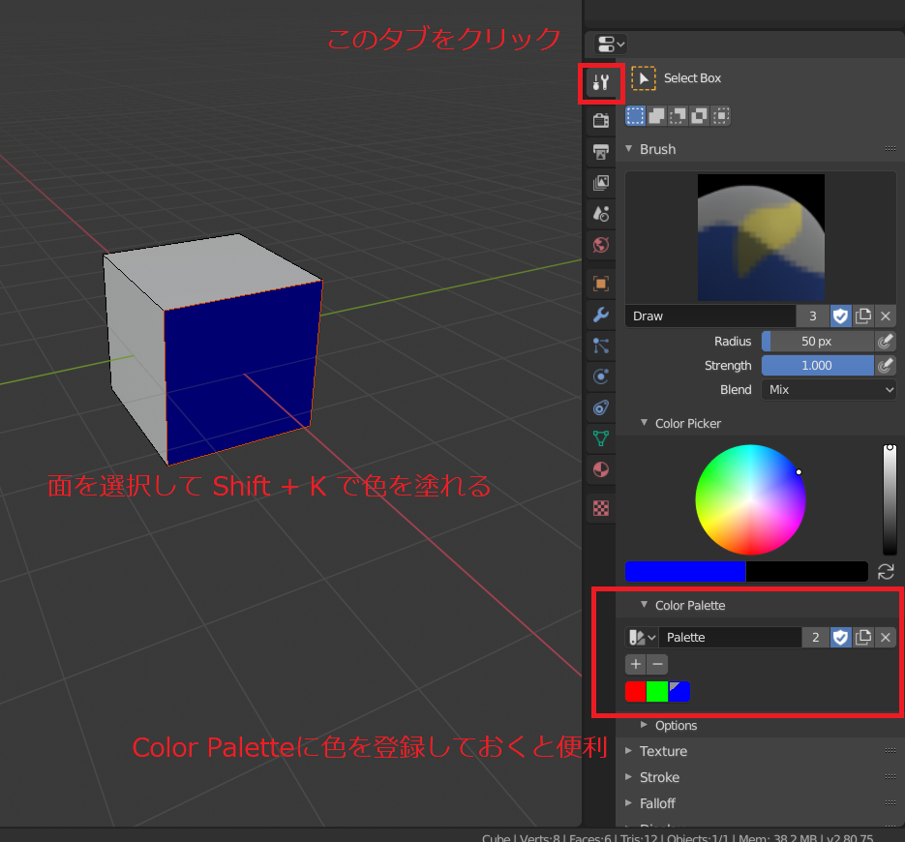Set selection mode to extend
This screenshot has height=842, width=905.
coord(657,116)
